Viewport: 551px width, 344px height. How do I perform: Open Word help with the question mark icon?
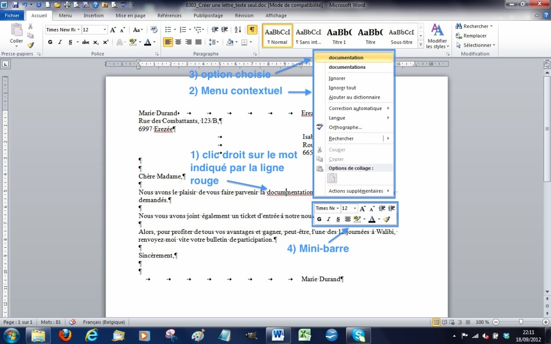pyautogui.click(x=546, y=15)
